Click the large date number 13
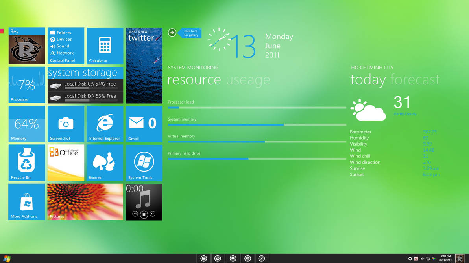The width and height of the screenshot is (469, 263). (x=244, y=46)
